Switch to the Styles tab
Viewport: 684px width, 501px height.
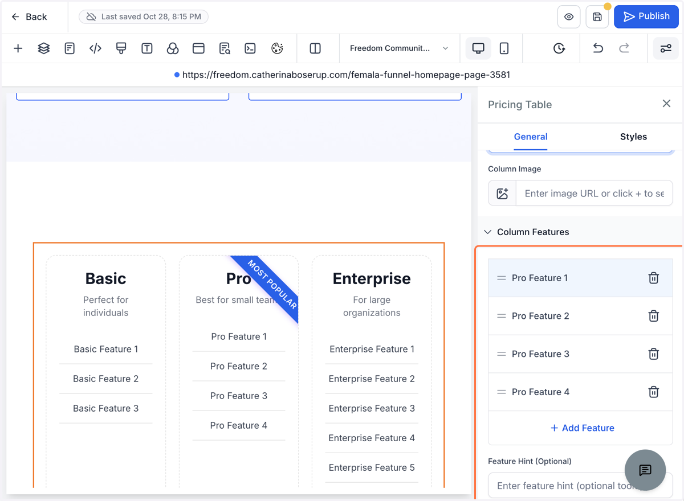click(x=633, y=137)
